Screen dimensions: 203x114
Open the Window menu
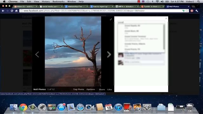coord(72,2)
